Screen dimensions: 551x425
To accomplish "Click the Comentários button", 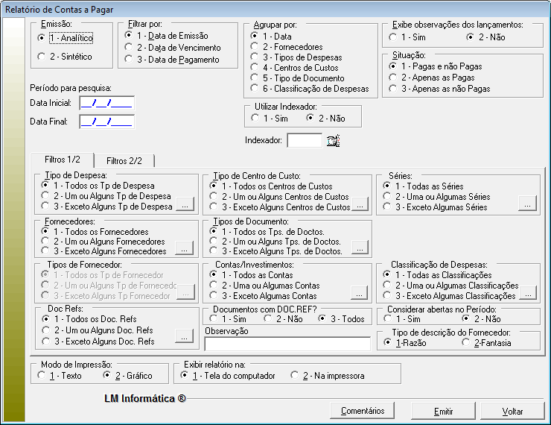I will (363, 411).
